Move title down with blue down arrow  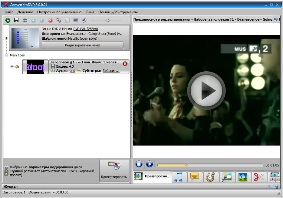(x=33, y=20)
